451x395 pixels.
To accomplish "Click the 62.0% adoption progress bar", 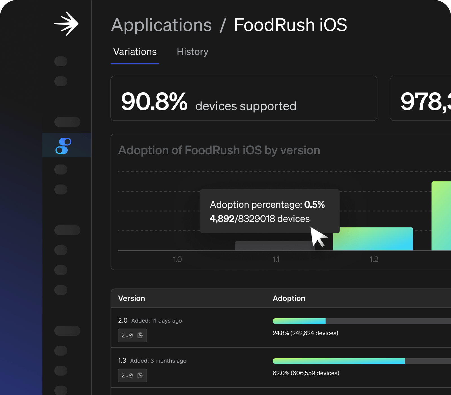I will click(362, 361).
